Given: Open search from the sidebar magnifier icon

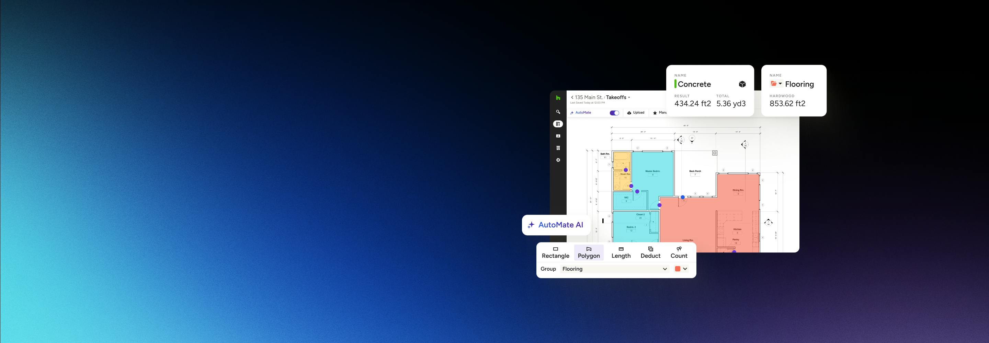Looking at the screenshot, I should click(x=558, y=112).
